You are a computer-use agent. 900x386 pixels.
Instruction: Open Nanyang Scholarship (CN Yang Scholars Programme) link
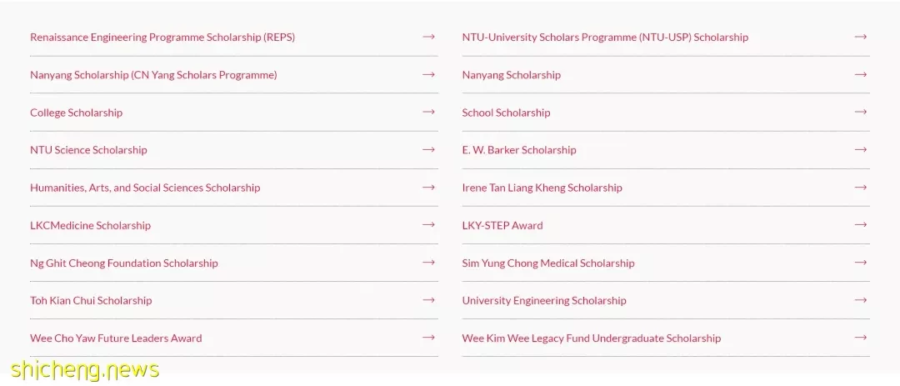[x=153, y=75]
